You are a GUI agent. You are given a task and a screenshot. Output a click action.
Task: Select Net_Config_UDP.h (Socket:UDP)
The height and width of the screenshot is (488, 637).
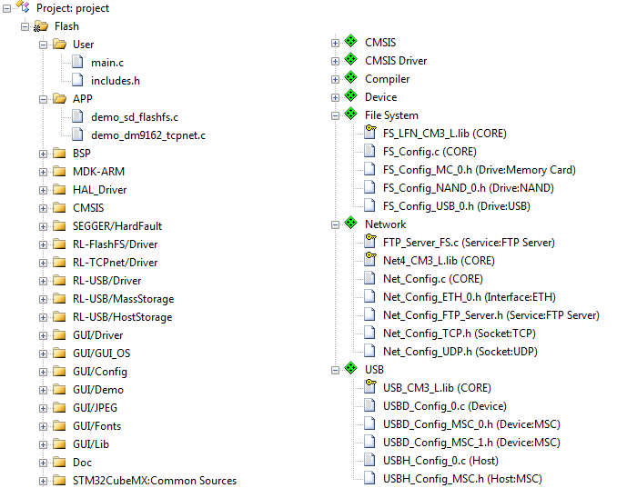[x=460, y=352]
